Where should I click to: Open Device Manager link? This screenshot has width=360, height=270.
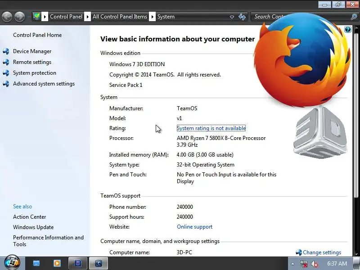[x=32, y=51]
